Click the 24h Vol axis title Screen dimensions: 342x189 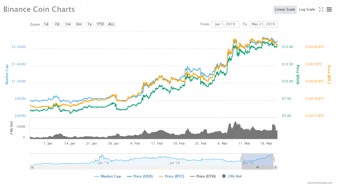pyautogui.click(x=11, y=128)
